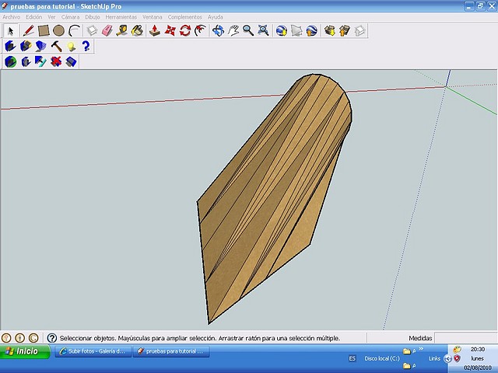498x373 pixels.
Task: Activate the Move tool with red arrows
Action: (x=170, y=31)
